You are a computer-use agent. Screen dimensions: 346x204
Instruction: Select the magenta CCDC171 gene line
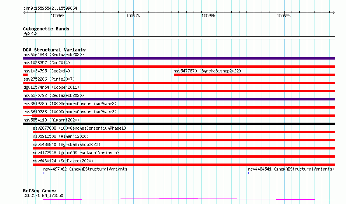click(179, 199)
